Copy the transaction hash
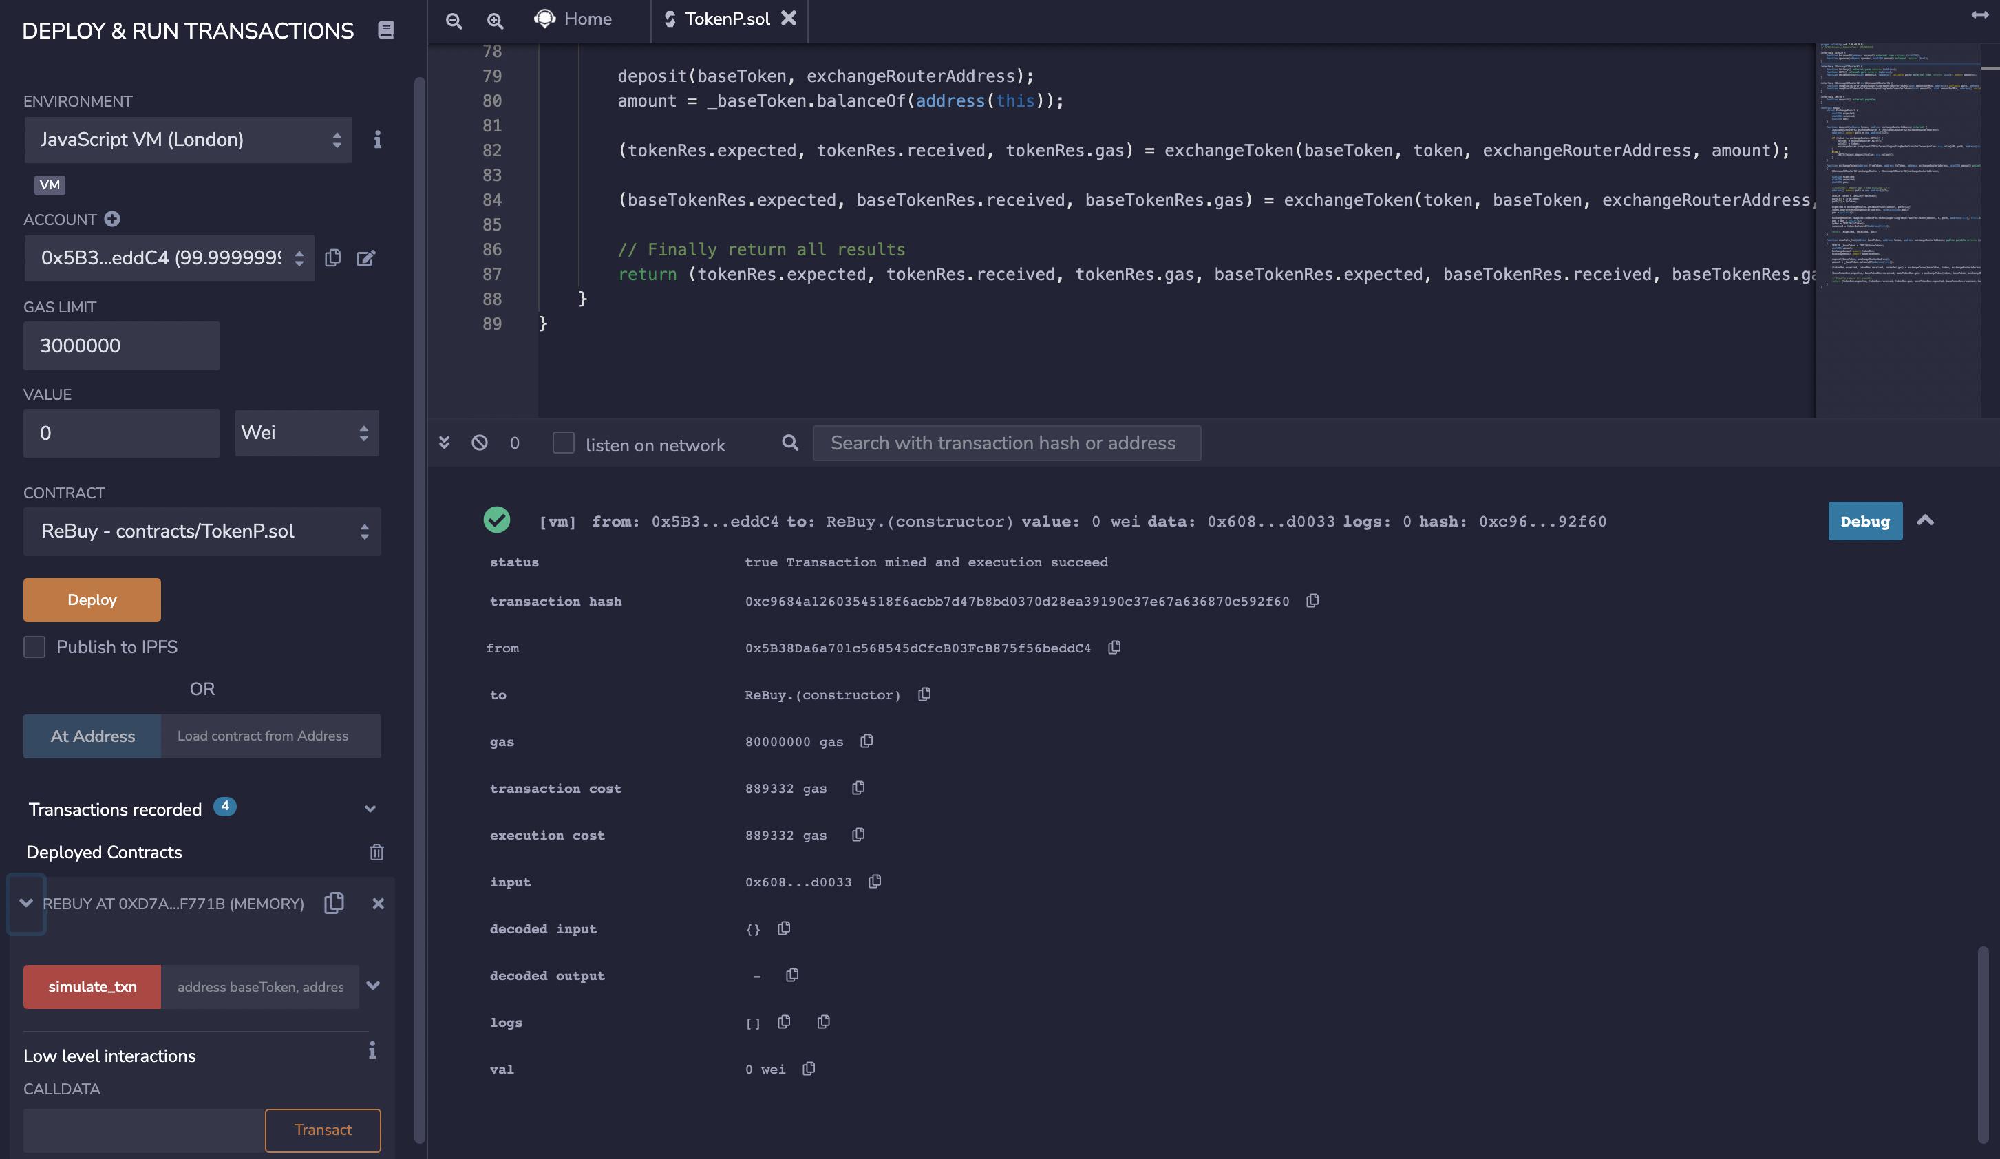Viewport: 2000px width, 1159px height. 1312,601
